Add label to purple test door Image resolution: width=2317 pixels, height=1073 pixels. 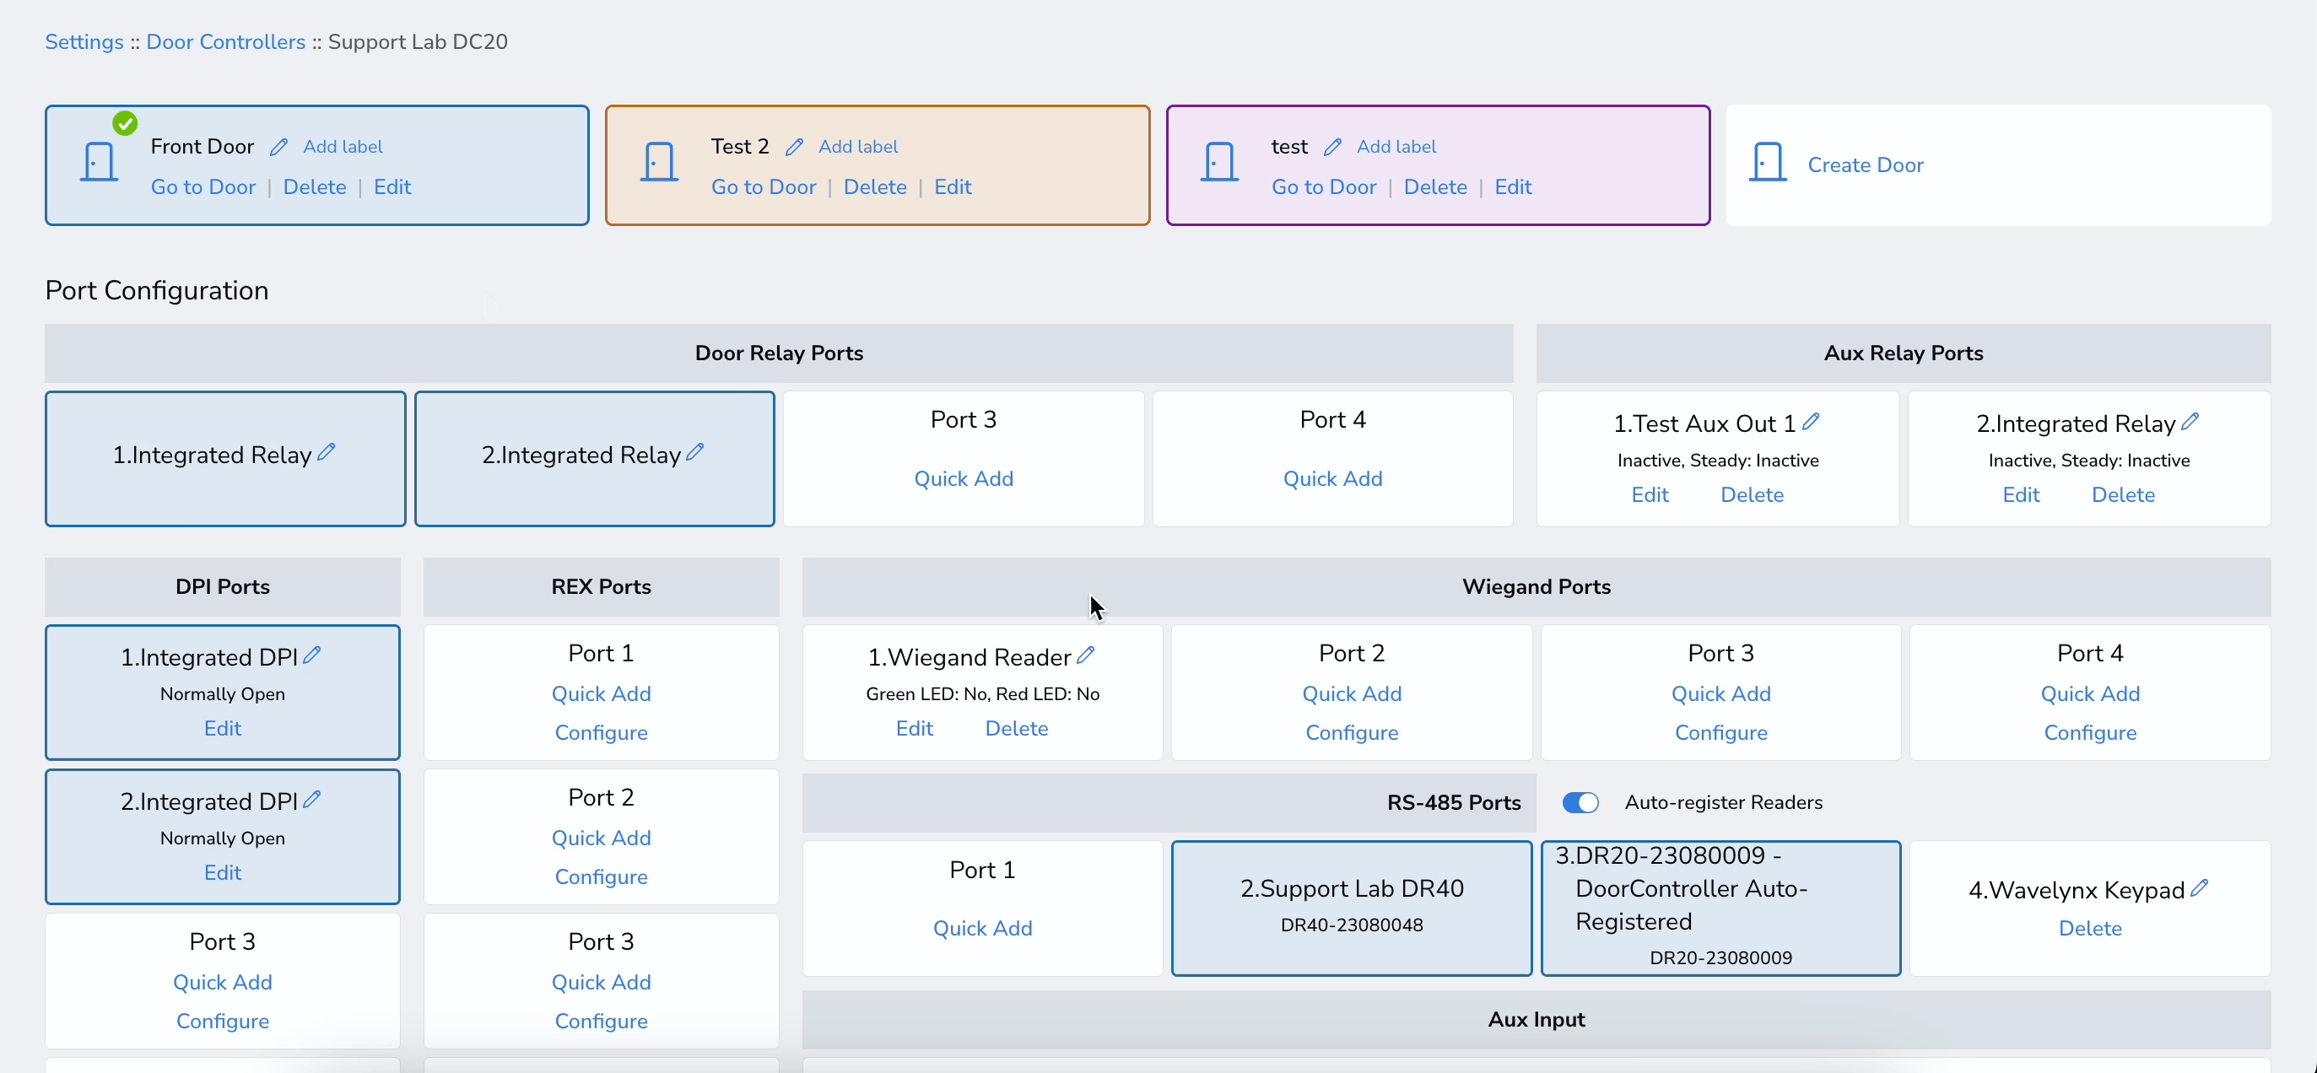1396,147
